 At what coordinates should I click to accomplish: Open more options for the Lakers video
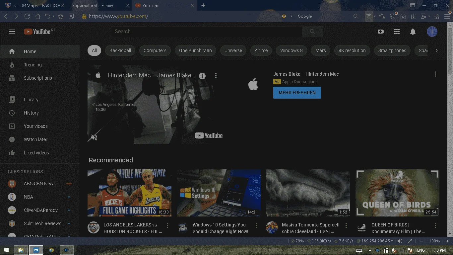(167, 226)
